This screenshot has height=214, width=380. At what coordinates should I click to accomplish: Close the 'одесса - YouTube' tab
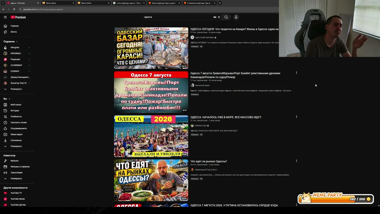tap(38, 3)
